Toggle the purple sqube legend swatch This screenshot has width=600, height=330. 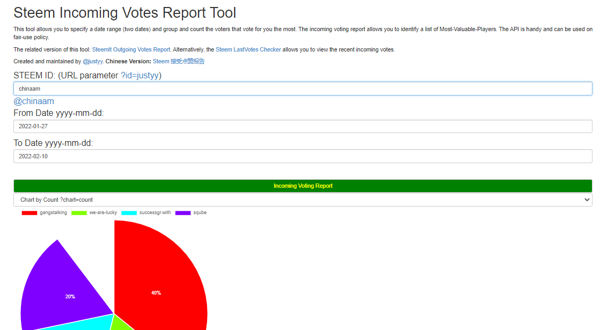click(x=183, y=213)
